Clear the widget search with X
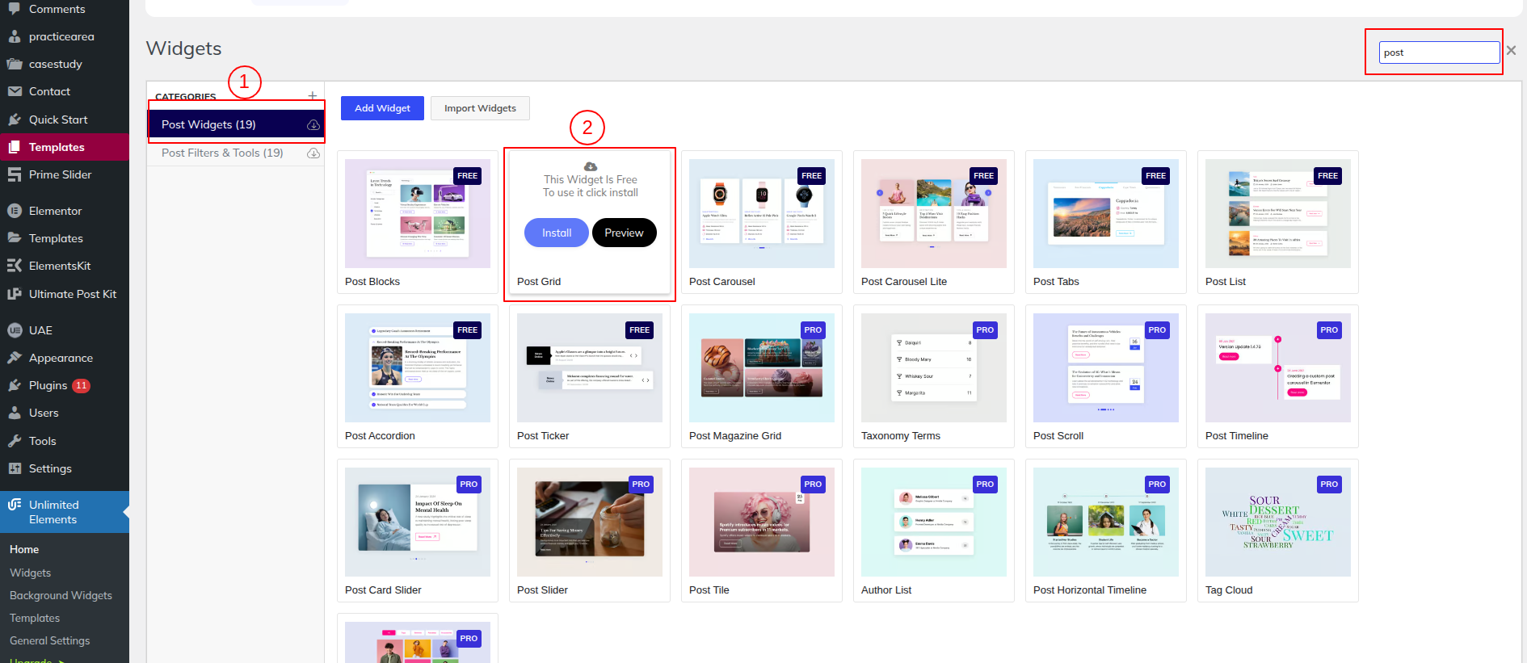Screen dimensions: 1527x663 pyautogui.click(x=1511, y=50)
